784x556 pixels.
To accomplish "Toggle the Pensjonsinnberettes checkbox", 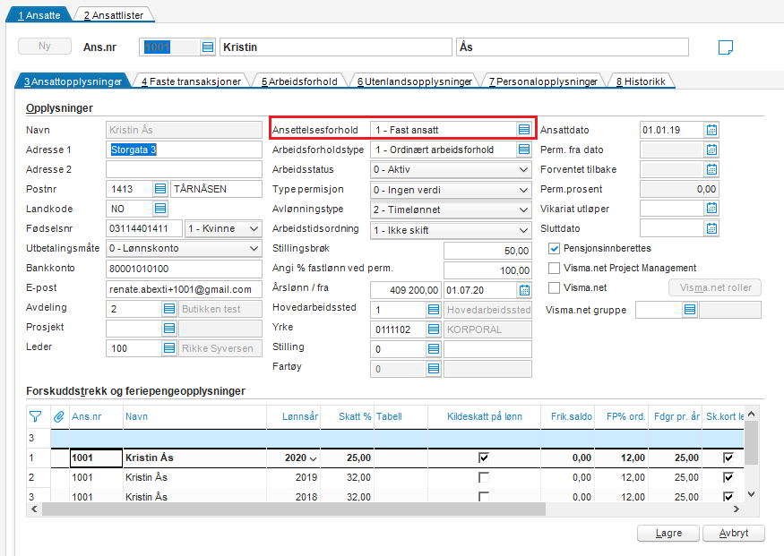I will 554,248.
